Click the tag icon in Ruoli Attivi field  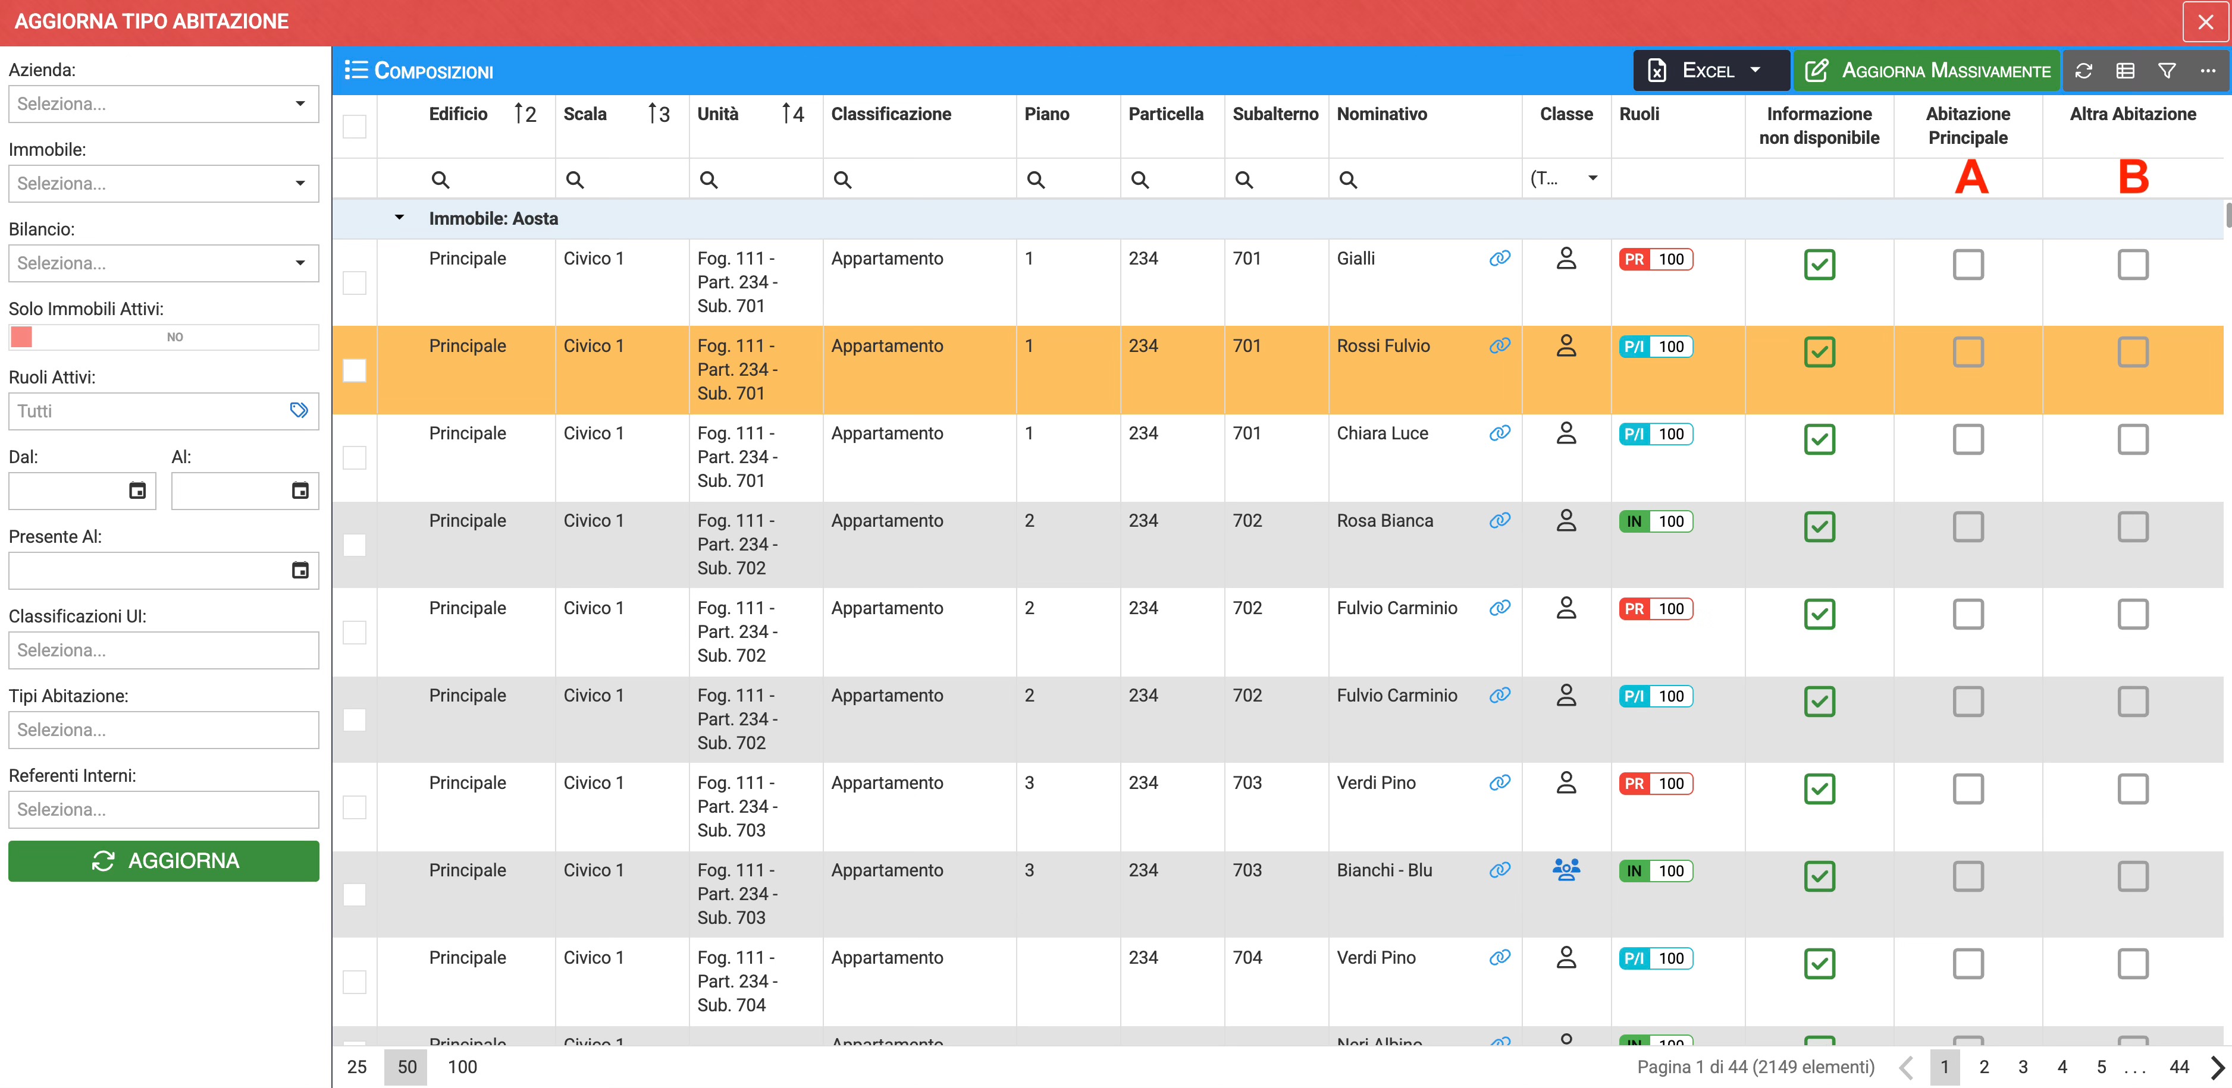[299, 411]
